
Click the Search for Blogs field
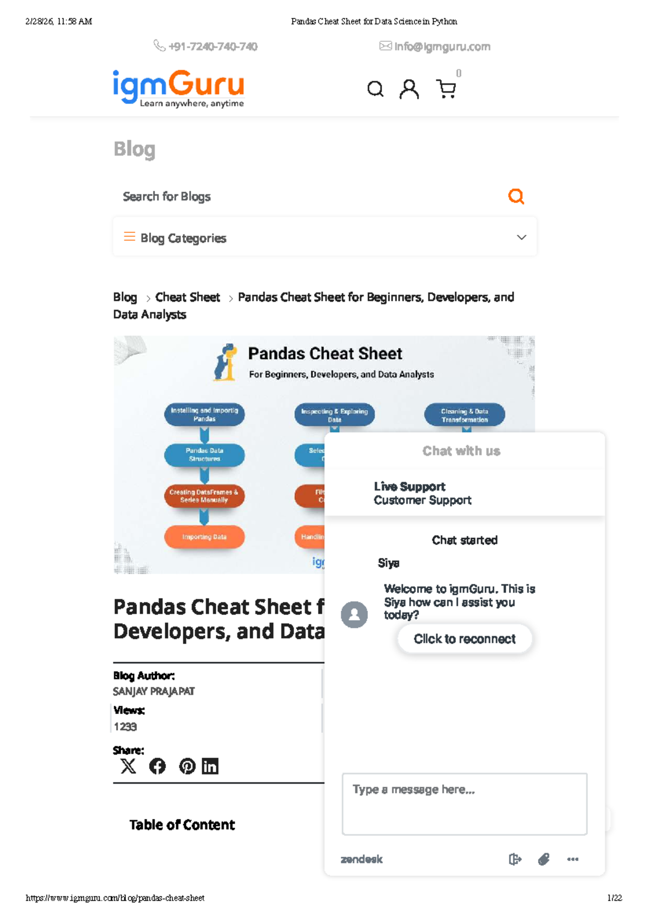click(308, 196)
